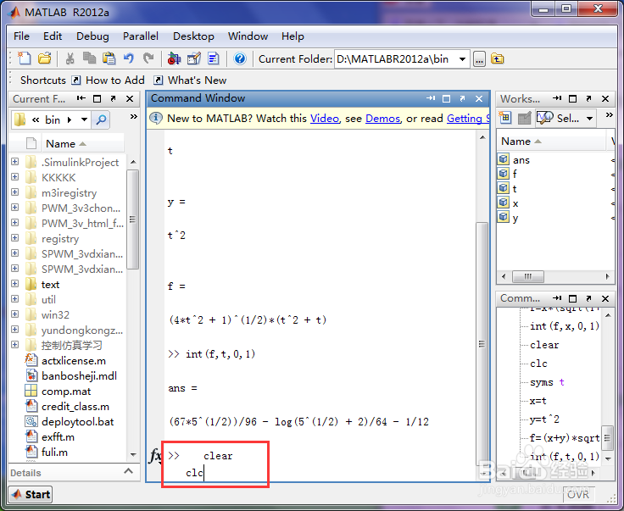Minimize the Current Folder panel
The image size is (624, 511).
(x=81, y=98)
